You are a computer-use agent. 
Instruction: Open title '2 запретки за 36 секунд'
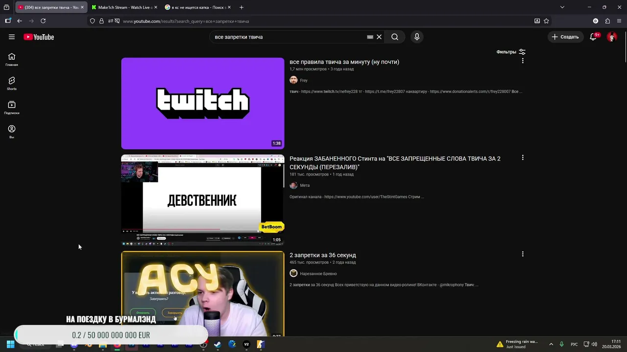coord(323,255)
